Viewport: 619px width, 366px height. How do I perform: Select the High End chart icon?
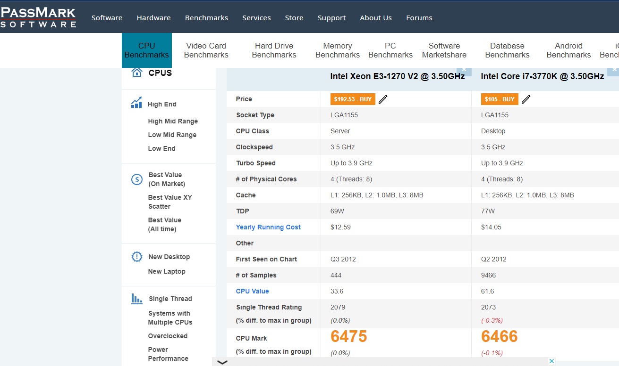pyautogui.click(x=136, y=103)
